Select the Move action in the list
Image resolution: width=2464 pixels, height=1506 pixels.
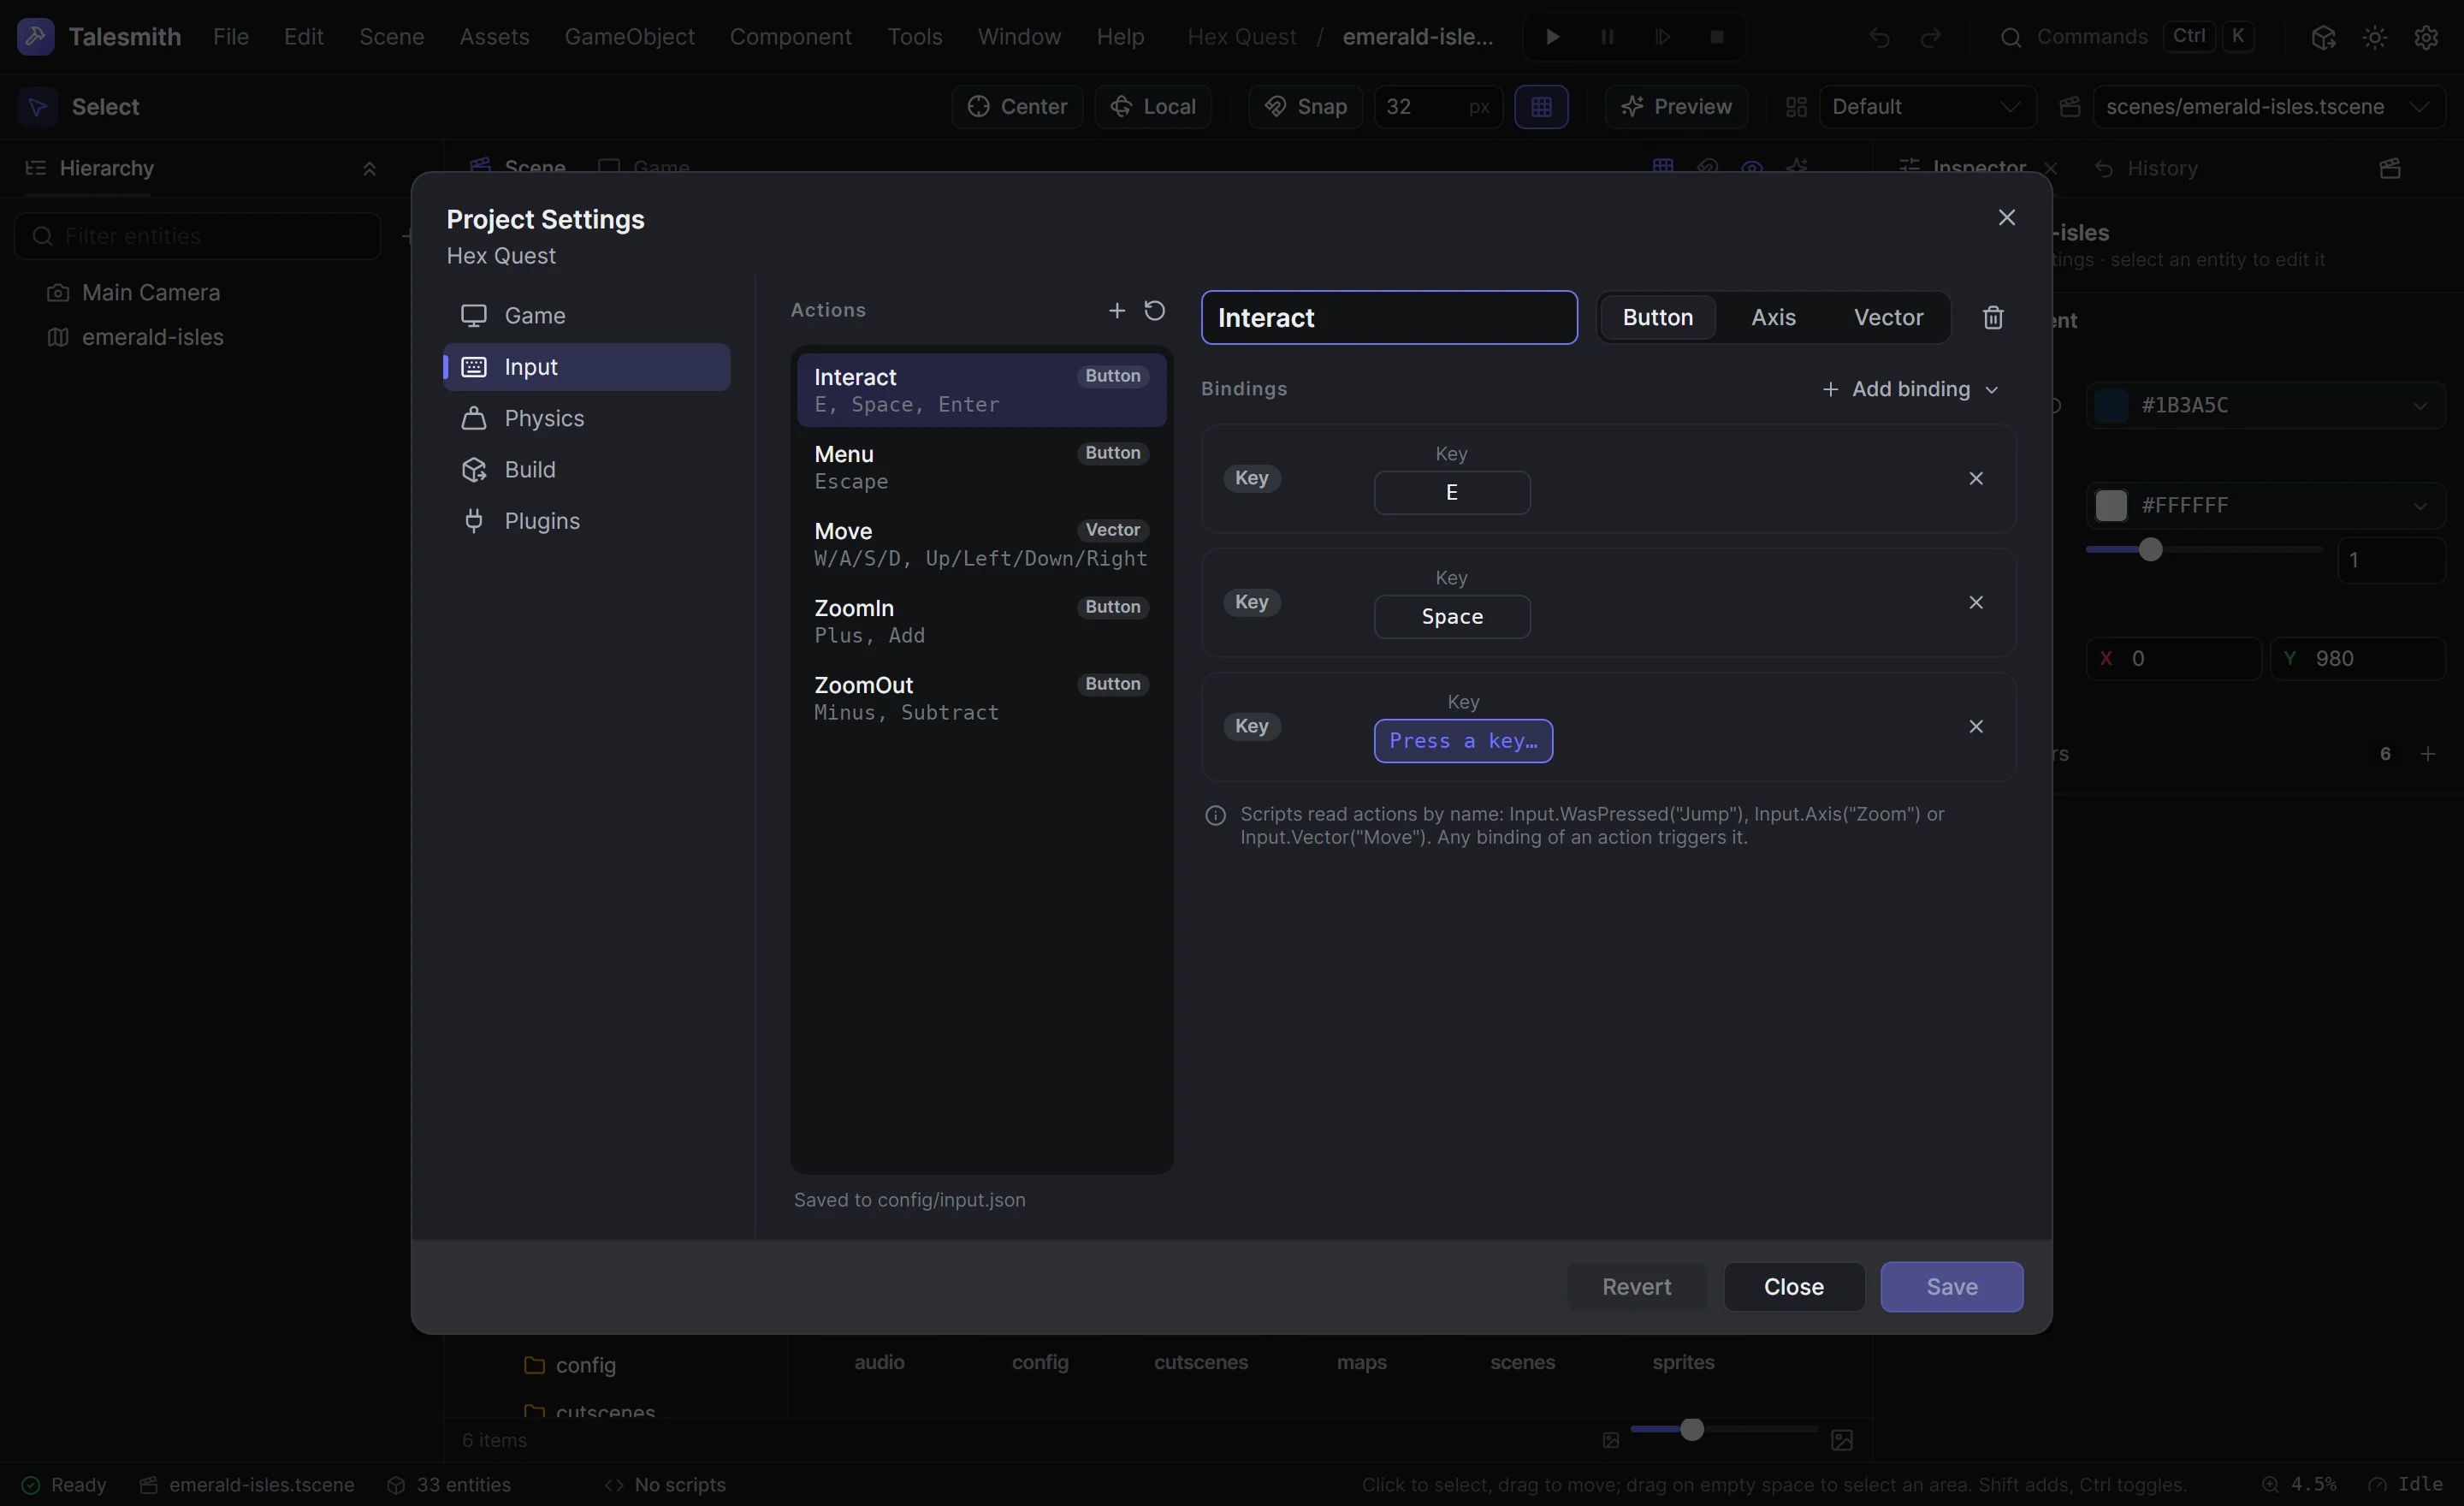click(981, 545)
